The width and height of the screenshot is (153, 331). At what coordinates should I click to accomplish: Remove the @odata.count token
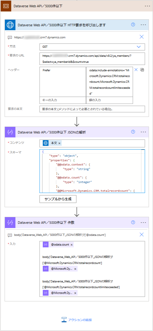point(72,245)
